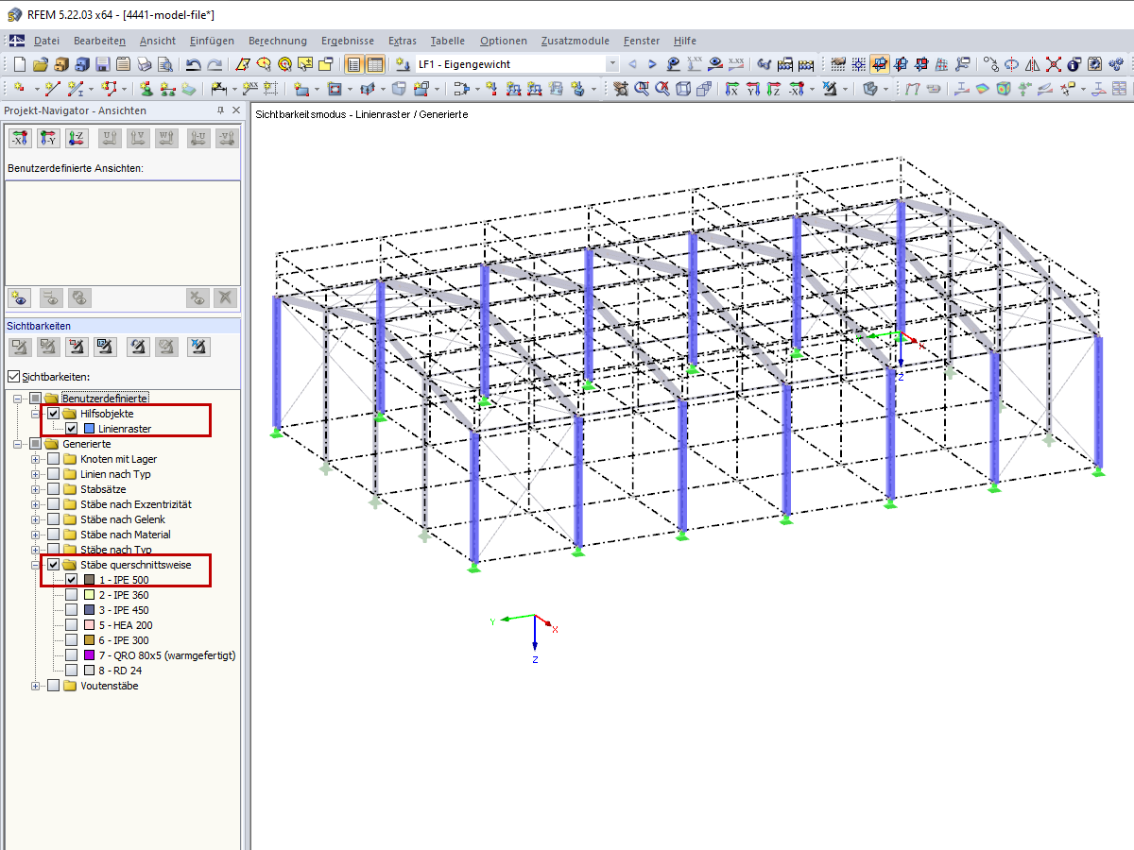Viewport: 1134px width, 850px height.
Task: Undo the last action
Action: 193,64
